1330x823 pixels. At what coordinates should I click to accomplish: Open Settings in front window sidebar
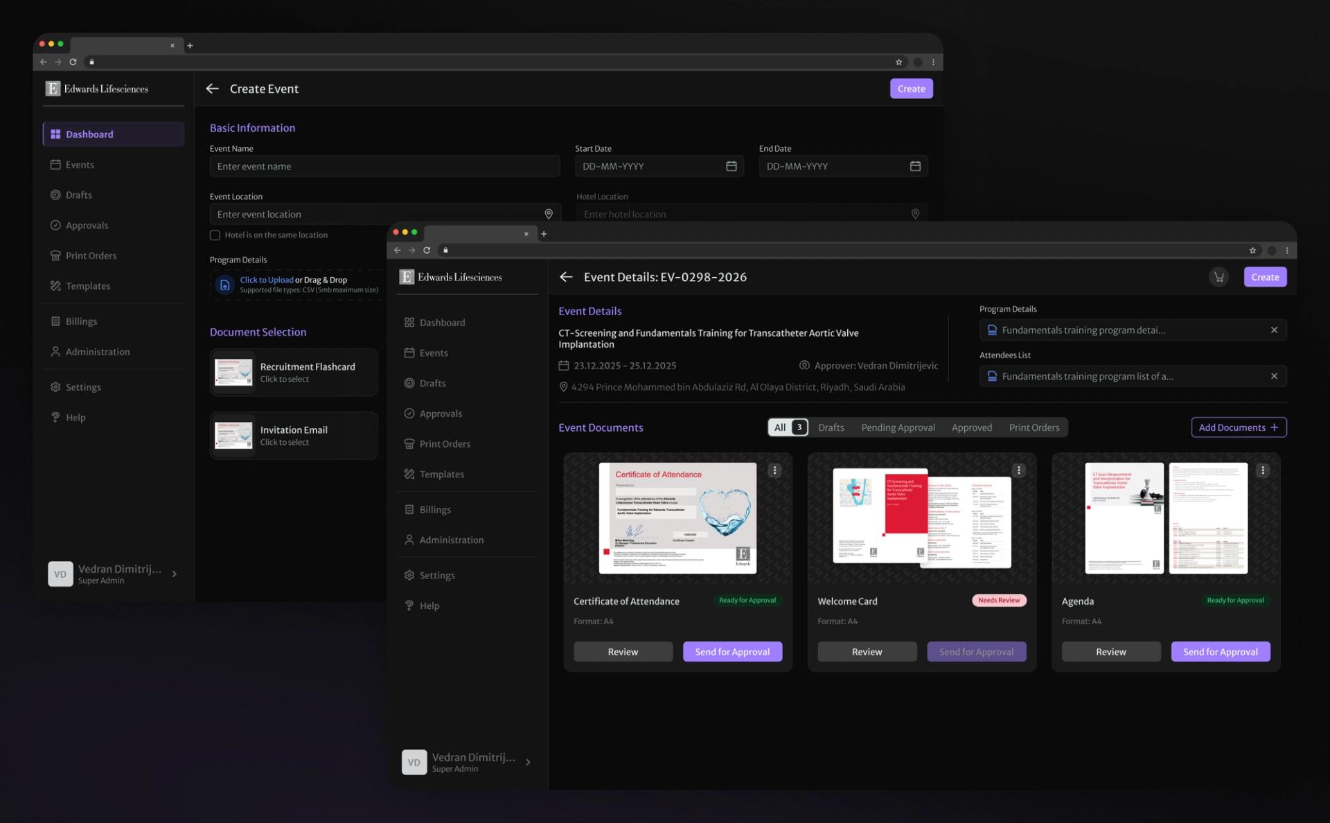[x=468, y=576]
